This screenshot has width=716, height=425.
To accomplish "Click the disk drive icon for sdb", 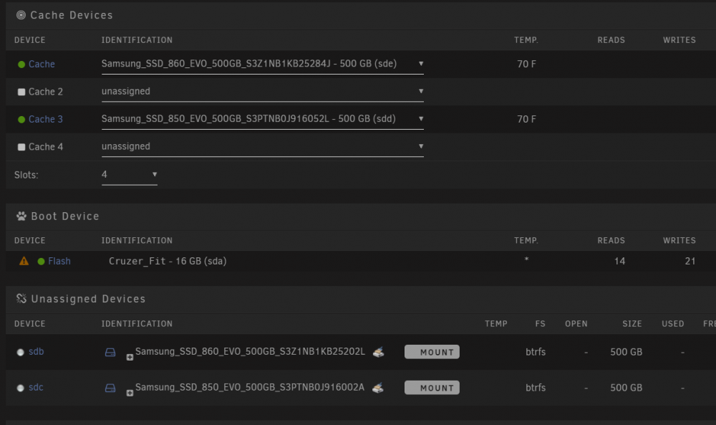I will pos(110,352).
